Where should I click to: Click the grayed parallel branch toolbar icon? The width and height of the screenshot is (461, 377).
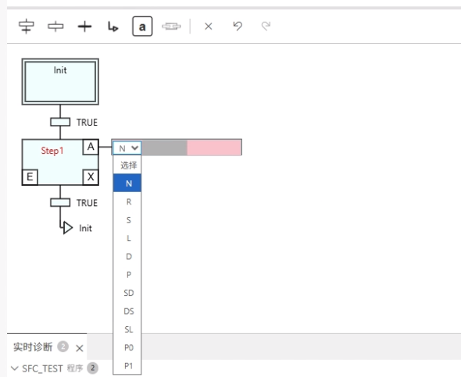[171, 27]
